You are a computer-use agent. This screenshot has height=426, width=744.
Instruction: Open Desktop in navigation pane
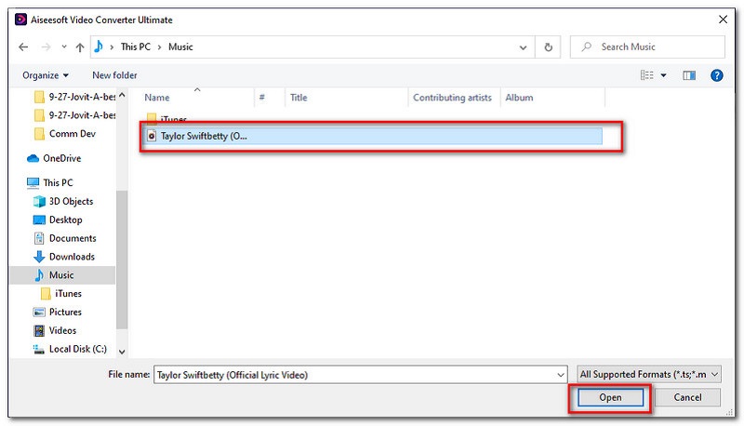pyautogui.click(x=65, y=220)
